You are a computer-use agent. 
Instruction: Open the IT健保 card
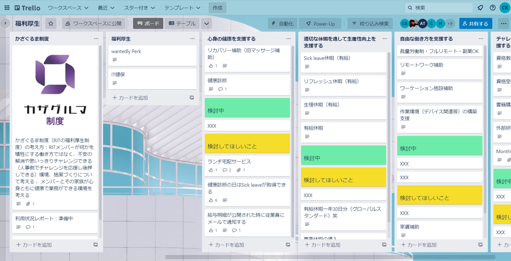153,79
